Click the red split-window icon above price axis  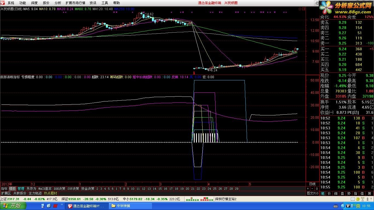[x=304, y=9]
